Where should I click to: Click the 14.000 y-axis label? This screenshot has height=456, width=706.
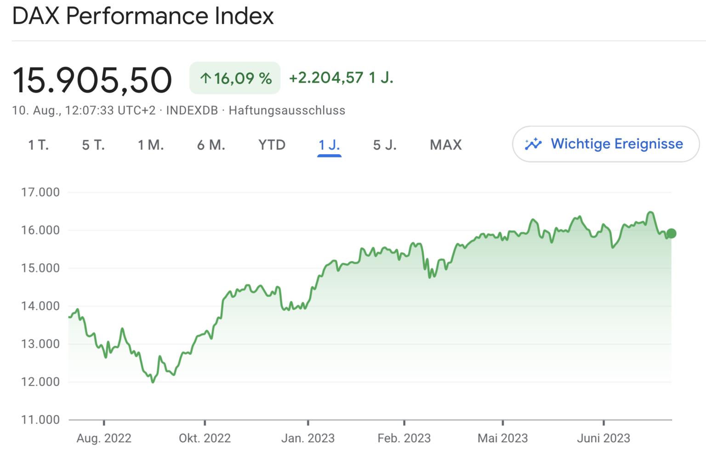(x=40, y=306)
